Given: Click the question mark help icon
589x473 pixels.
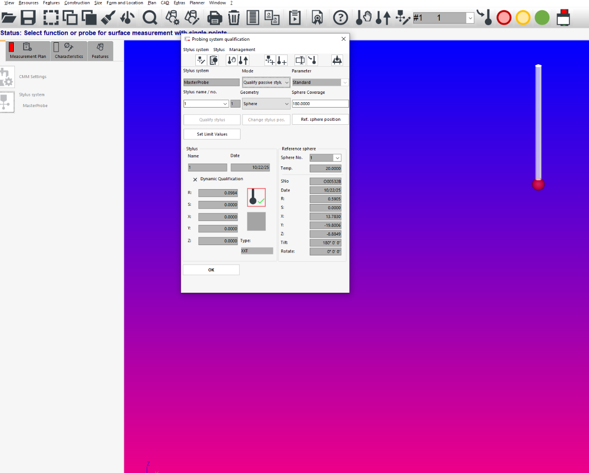Looking at the screenshot, I should pyautogui.click(x=341, y=18).
